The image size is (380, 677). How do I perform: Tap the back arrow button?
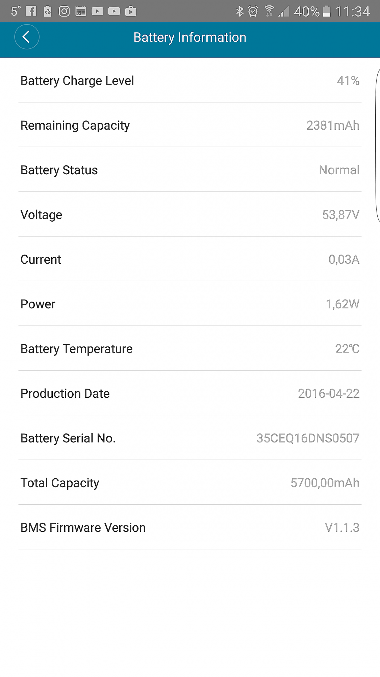pyautogui.click(x=27, y=37)
